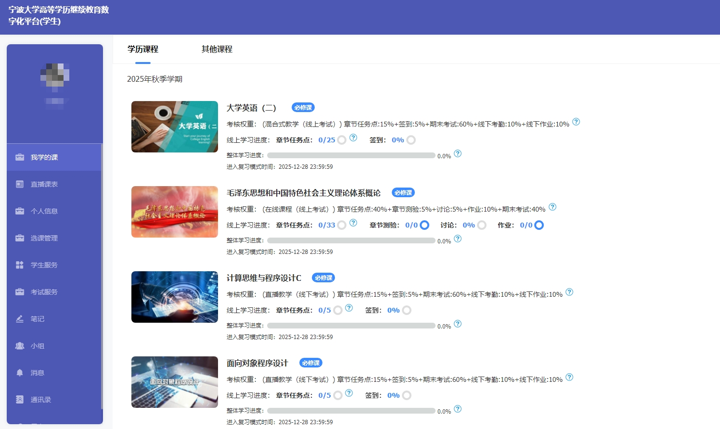720x429 pixels.
Task: Click the 直播课表 sidebar icon
Action: pyautogui.click(x=20, y=184)
